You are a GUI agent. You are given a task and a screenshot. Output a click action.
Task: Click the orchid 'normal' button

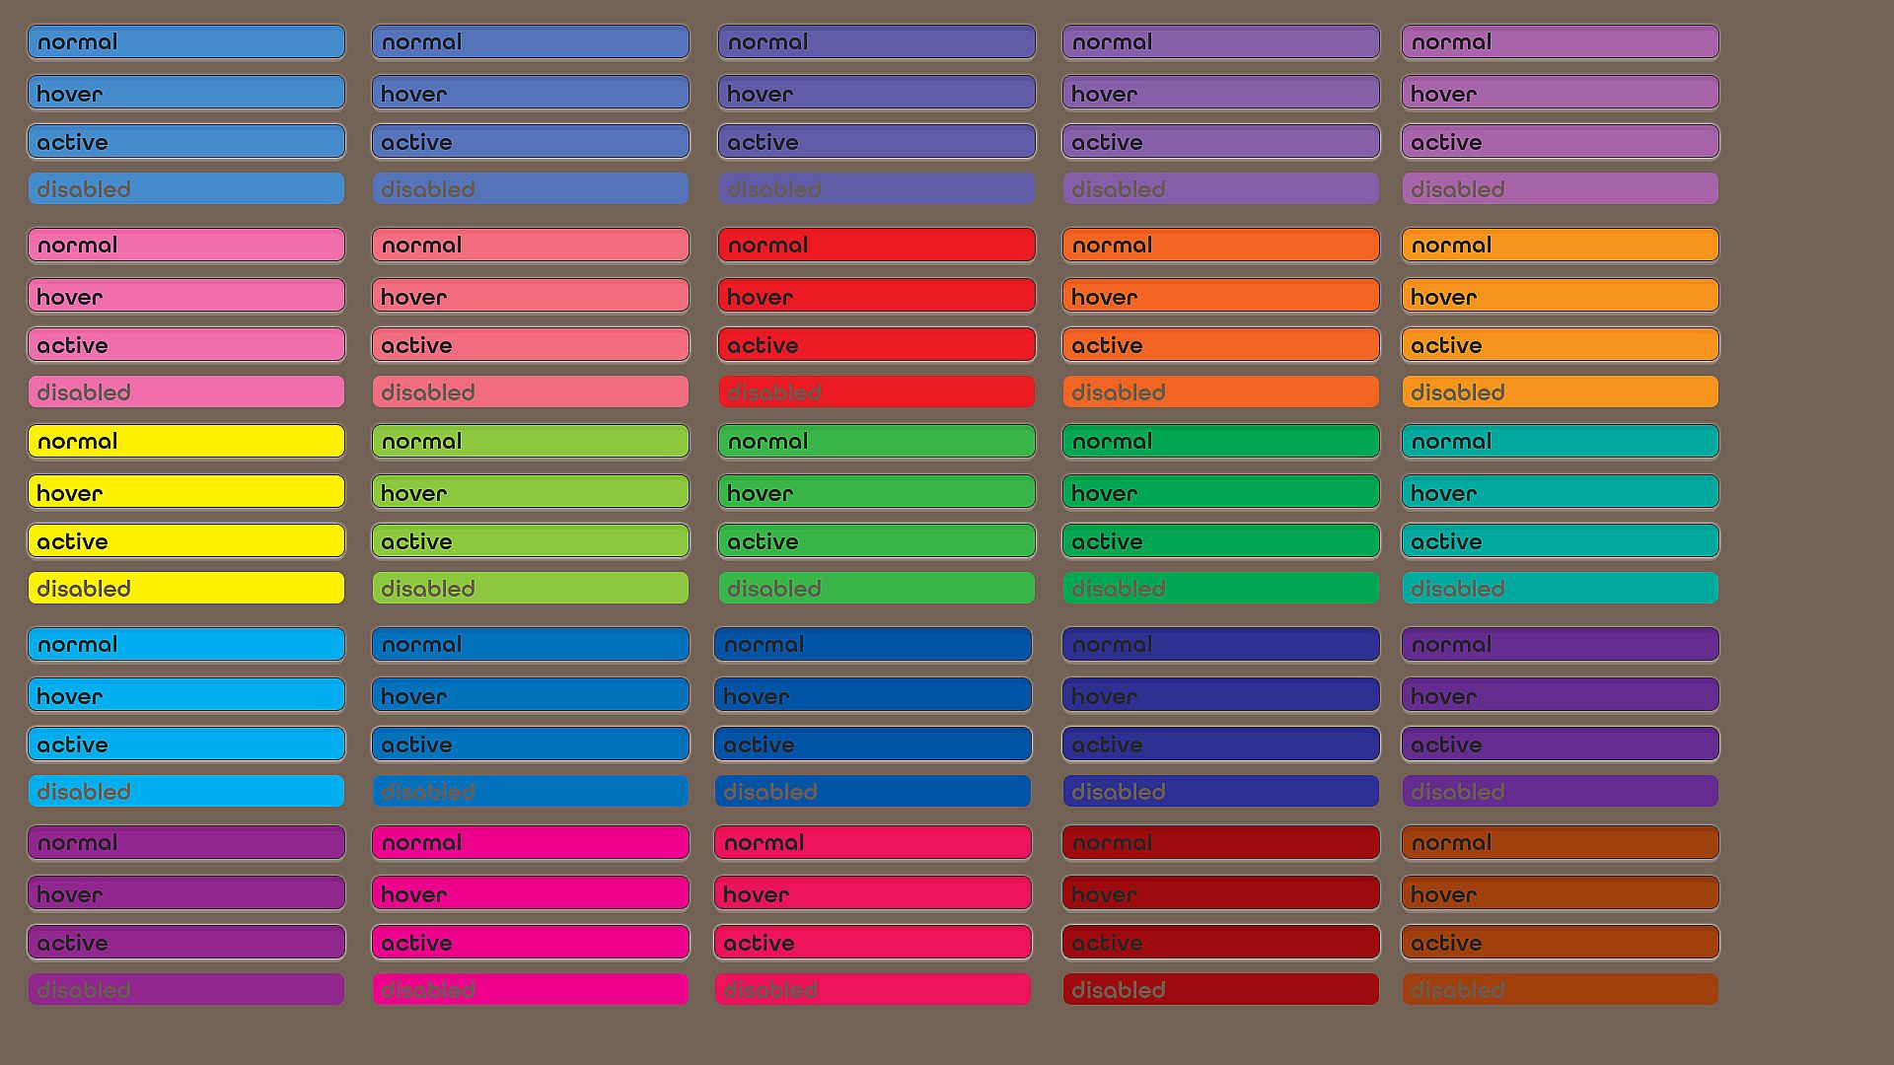pyautogui.click(x=1560, y=41)
